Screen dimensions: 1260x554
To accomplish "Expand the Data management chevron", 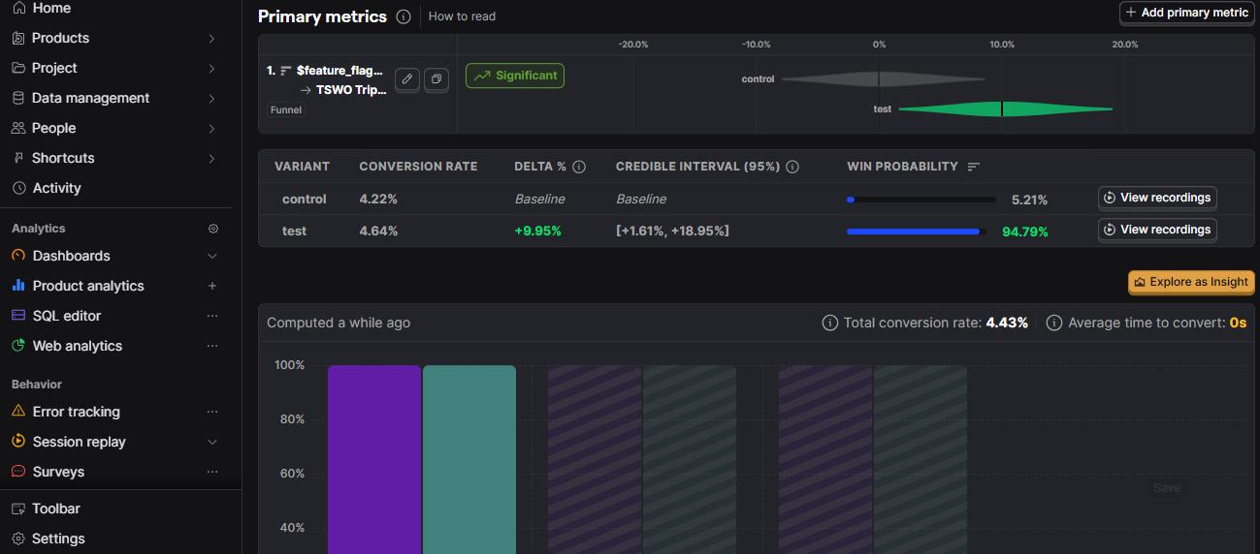I will [x=212, y=98].
